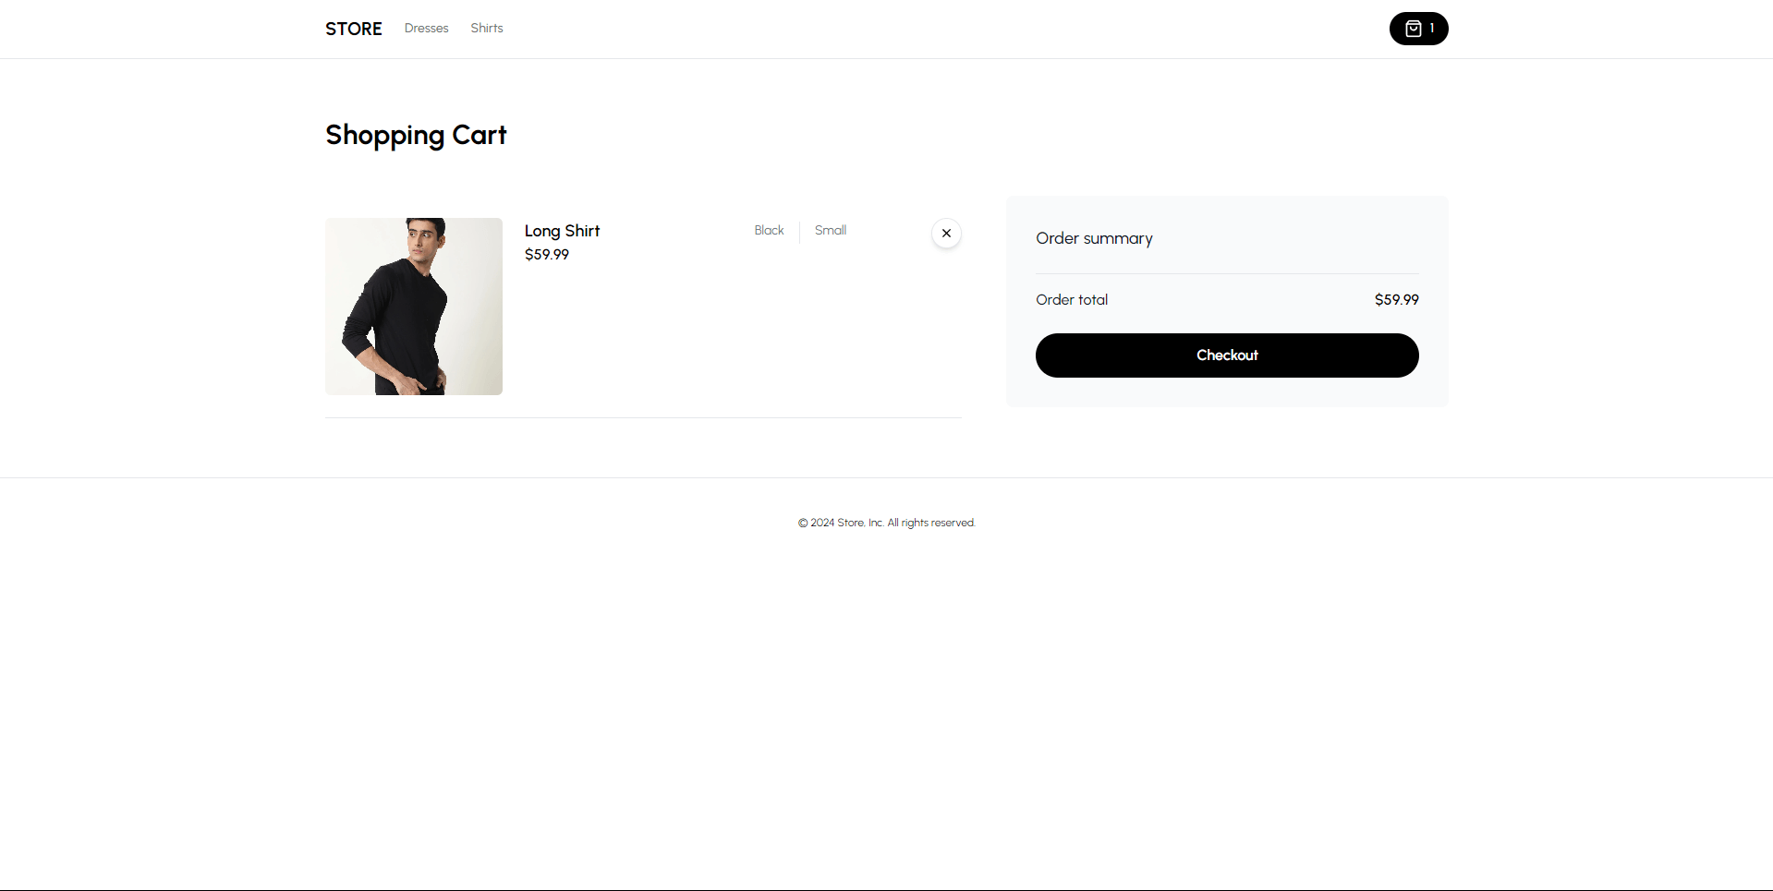Click the divider between Black and Small
Screen dimensions: 1773x891
pyautogui.click(x=799, y=231)
